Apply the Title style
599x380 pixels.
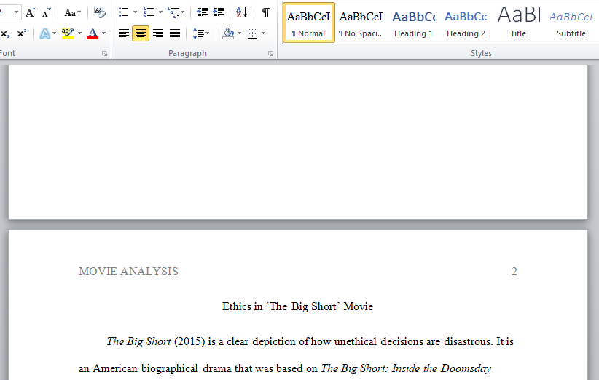click(518, 23)
